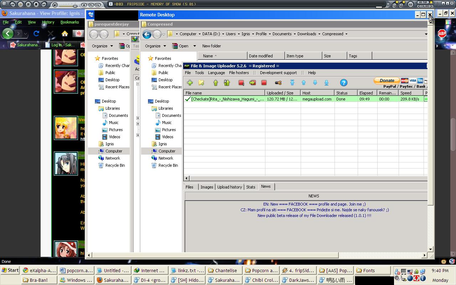
Task: Open the Start menu
Action: point(10,270)
